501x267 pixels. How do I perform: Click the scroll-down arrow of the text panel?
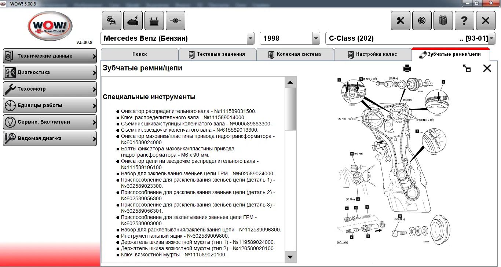pos(290,257)
